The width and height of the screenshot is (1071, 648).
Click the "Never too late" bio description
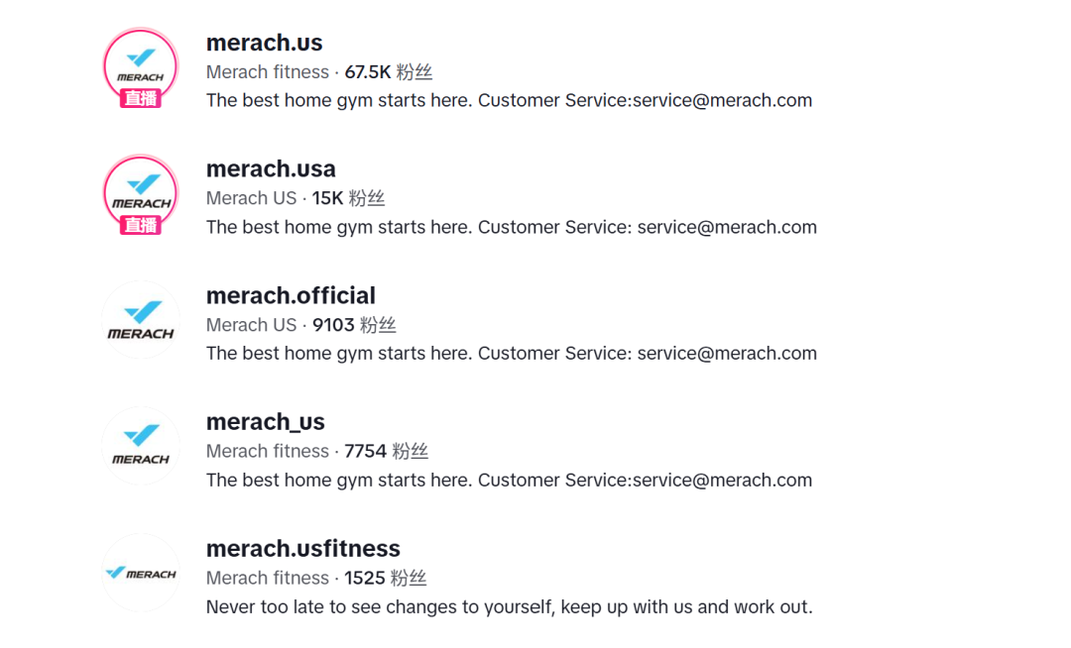509,606
